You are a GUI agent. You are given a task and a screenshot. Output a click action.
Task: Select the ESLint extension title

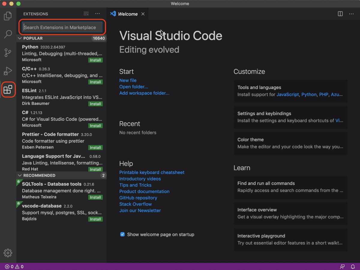[29, 91]
